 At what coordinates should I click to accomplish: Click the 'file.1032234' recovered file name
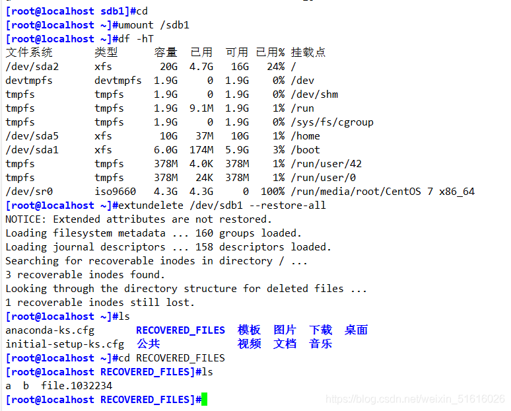[77, 386]
